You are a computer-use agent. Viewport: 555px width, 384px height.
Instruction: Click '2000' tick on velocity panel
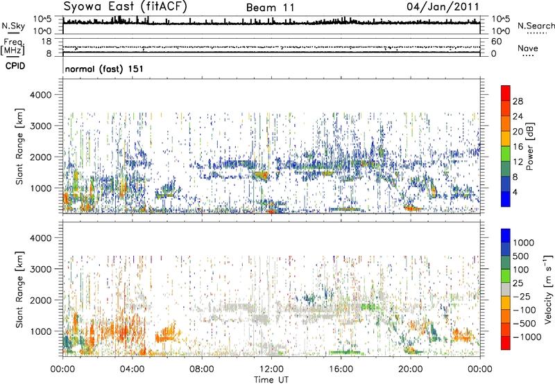pos(41,300)
